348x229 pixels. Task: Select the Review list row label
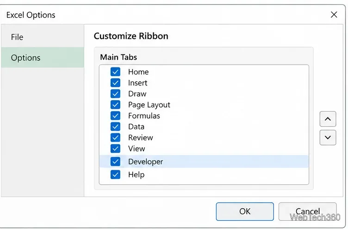pyautogui.click(x=141, y=138)
